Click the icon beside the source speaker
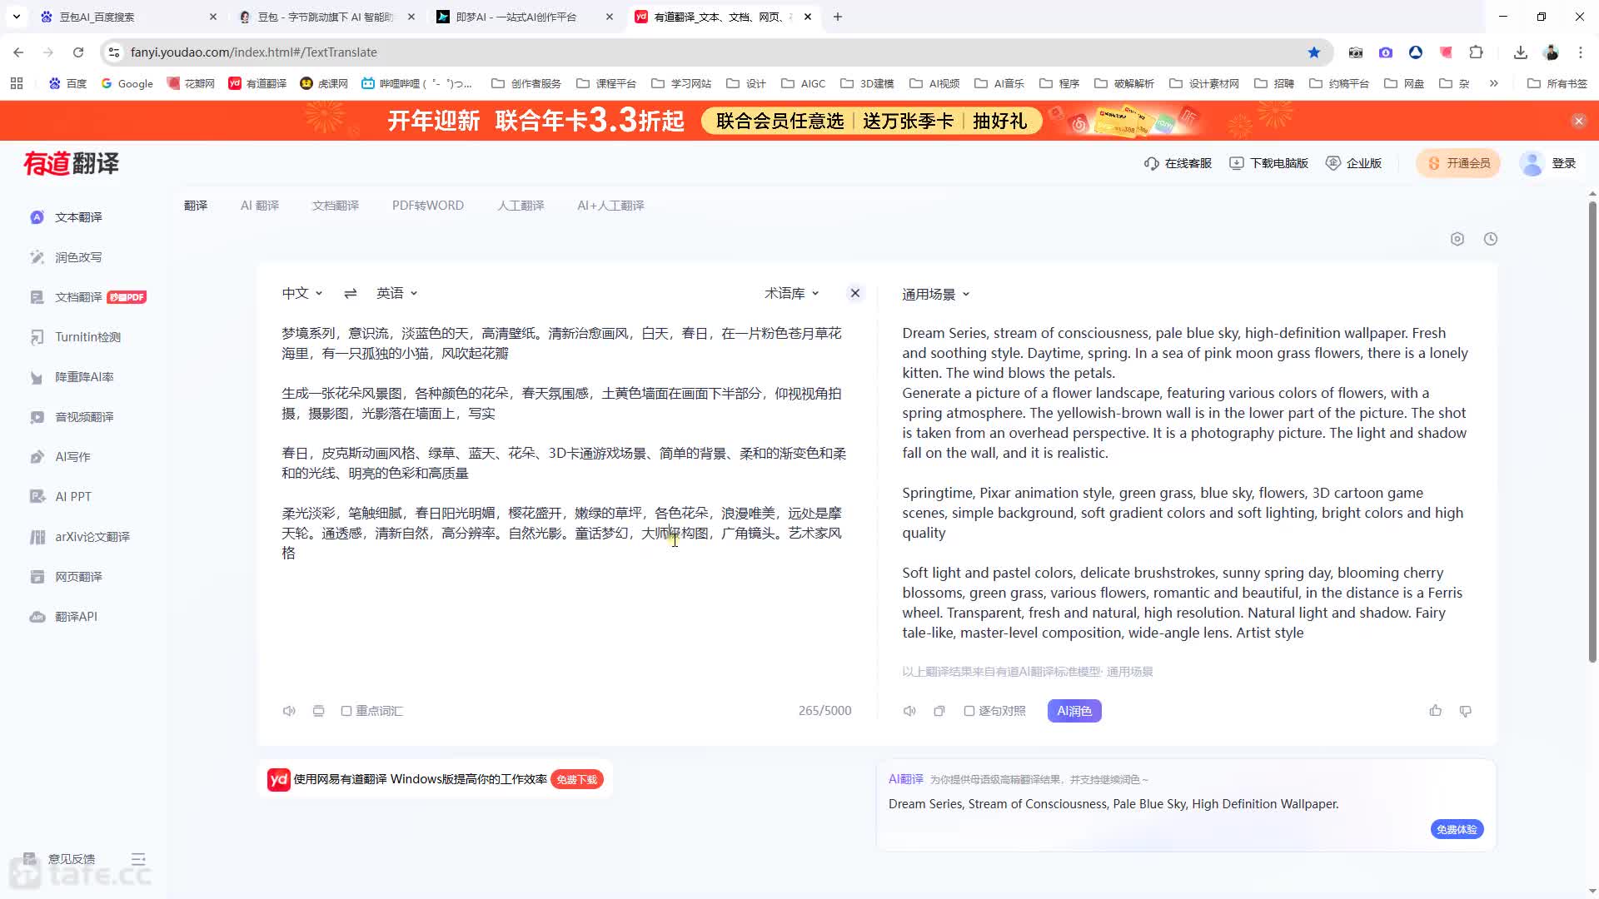The width and height of the screenshot is (1599, 899). tap(318, 711)
